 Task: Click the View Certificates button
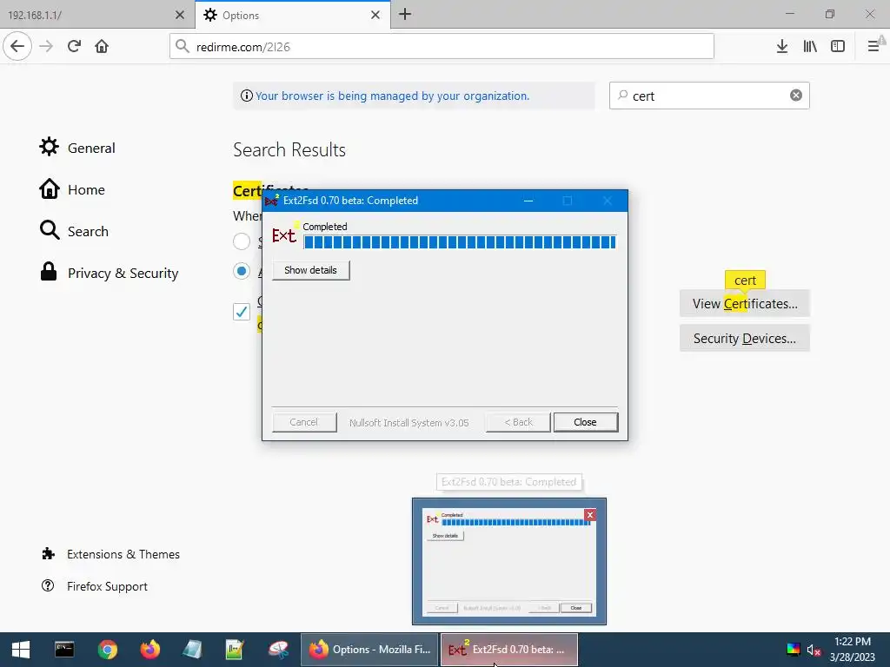coord(745,303)
